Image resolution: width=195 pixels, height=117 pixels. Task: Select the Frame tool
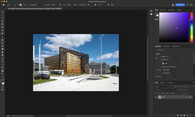[2, 27]
